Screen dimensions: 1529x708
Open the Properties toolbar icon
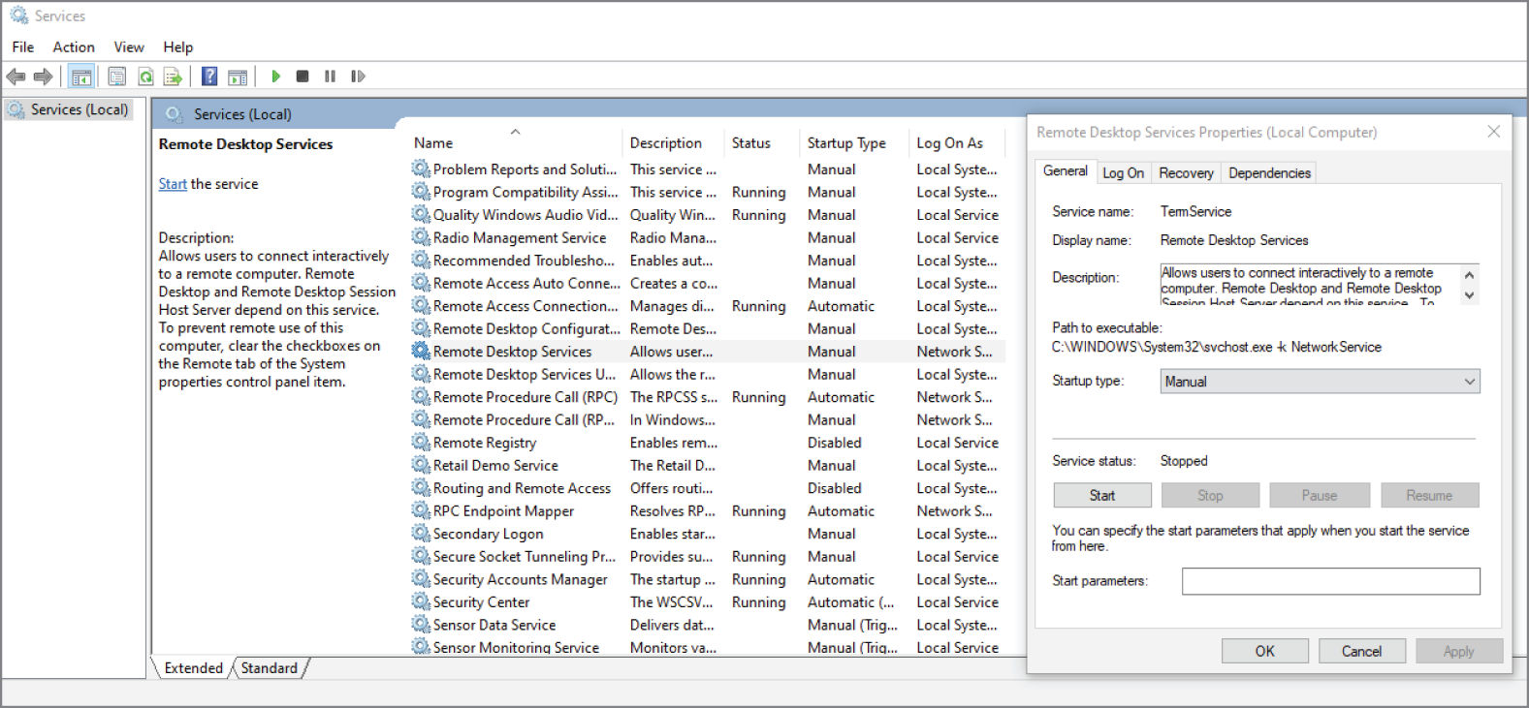[117, 77]
